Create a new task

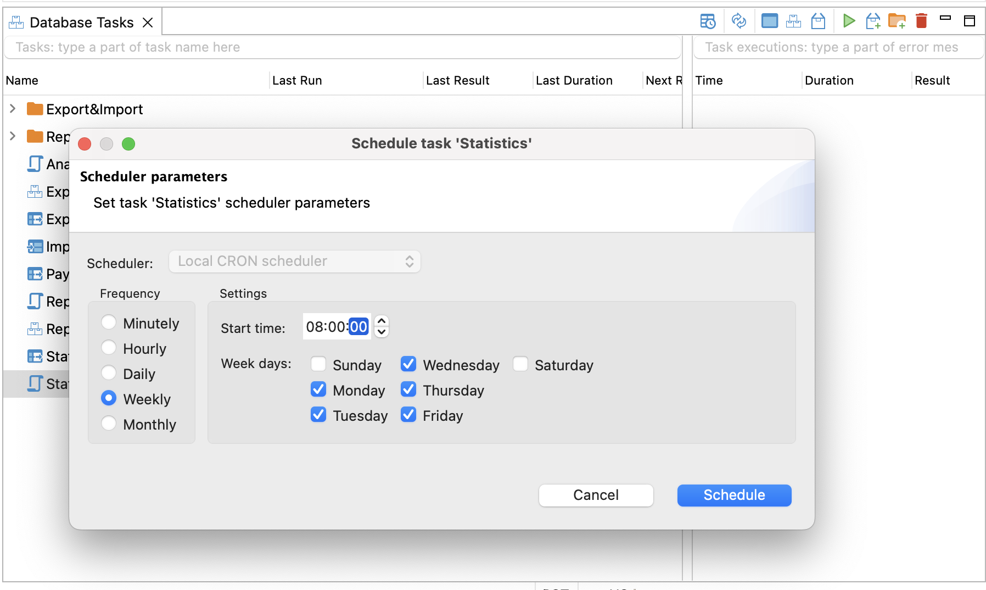tap(873, 21)
